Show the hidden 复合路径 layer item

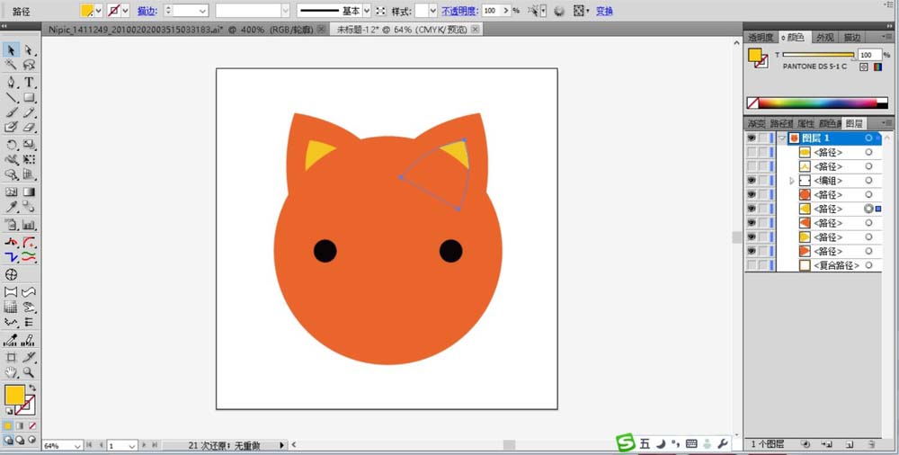(751, 266)
